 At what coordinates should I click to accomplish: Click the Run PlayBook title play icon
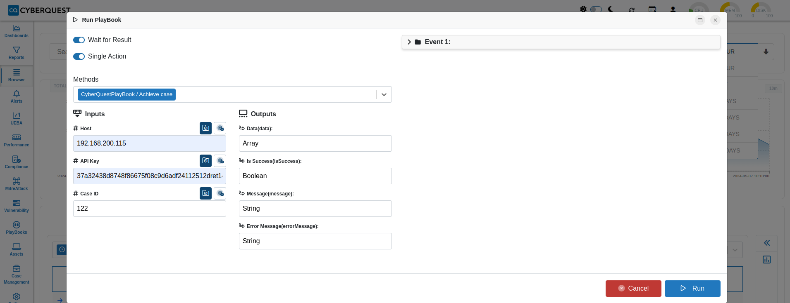pyautogui.click(x=75, y=20)
